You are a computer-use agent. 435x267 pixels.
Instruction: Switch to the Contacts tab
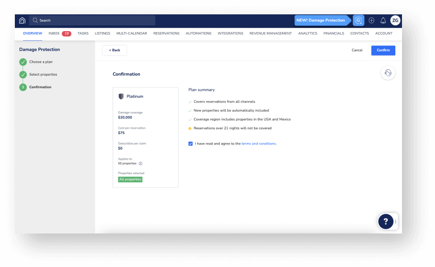click(x=359, y=33)
